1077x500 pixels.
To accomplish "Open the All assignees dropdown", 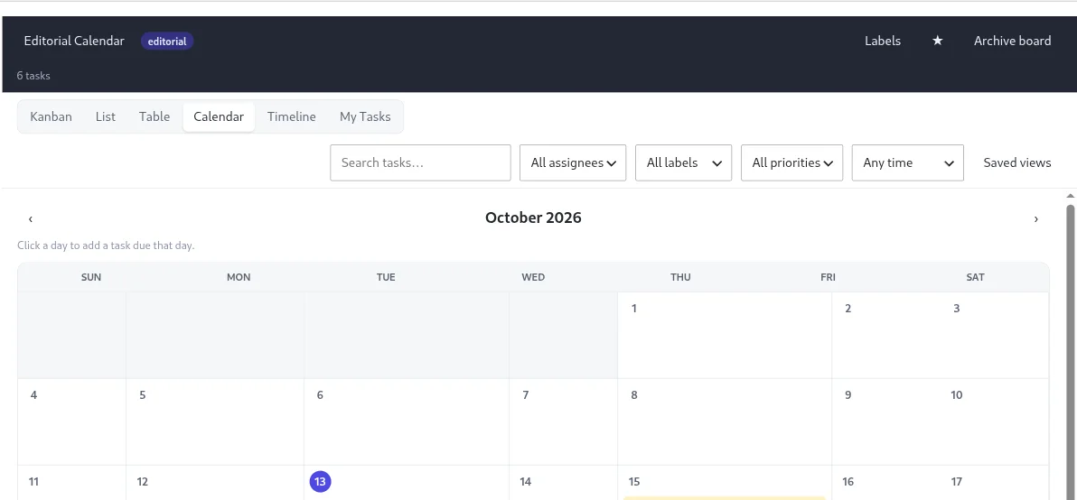I will pyautogui.click(x=573, y=162).
